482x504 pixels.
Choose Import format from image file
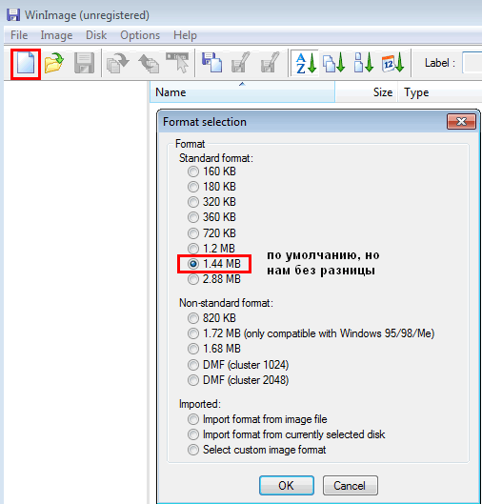point(257,419)
